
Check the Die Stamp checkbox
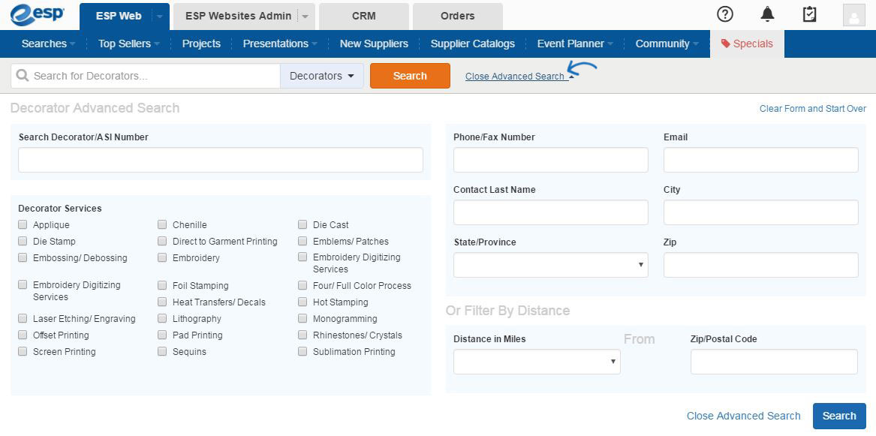click(x=23, y=241)
